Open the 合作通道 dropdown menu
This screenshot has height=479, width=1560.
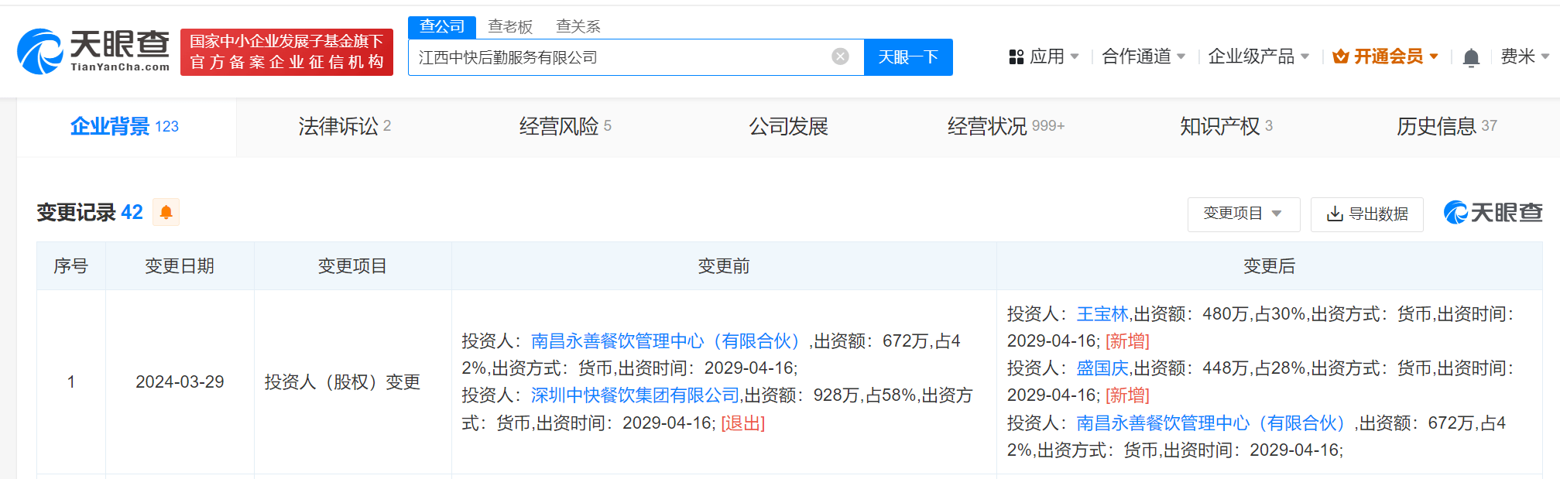tap(1143, 56)
